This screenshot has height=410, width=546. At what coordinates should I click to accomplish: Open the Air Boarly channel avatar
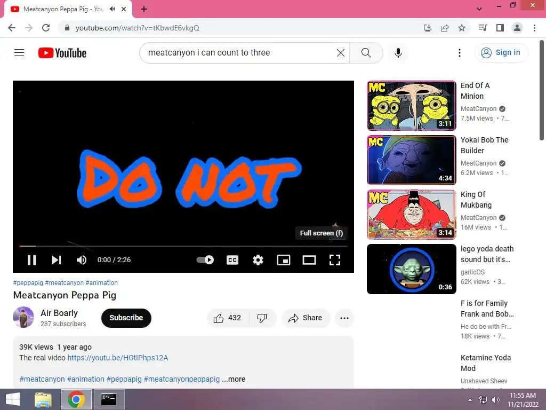pyautogui.click(x=23, y=317)
